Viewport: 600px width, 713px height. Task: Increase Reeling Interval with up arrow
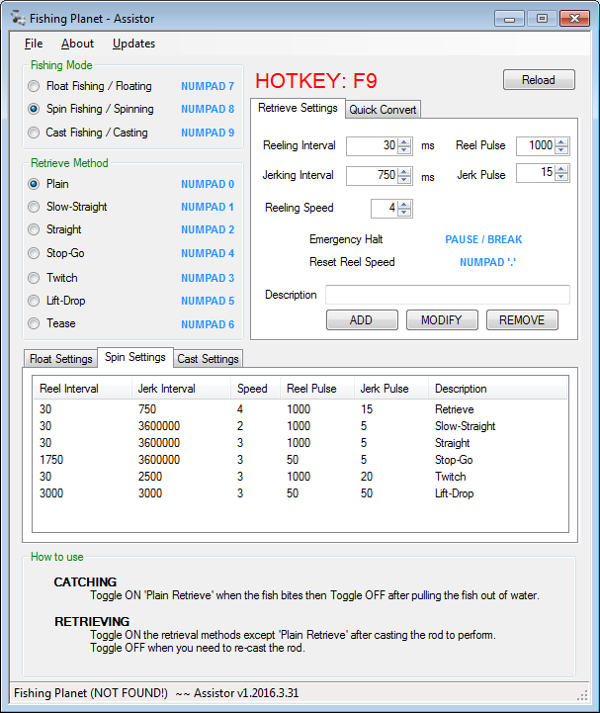click(404, 142)
